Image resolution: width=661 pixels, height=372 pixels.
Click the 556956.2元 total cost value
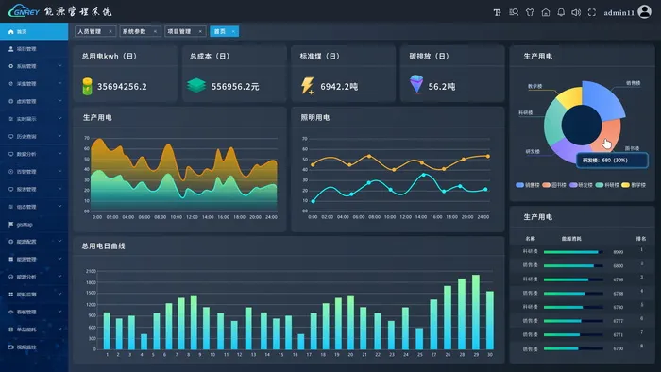(x=235, y=86)
